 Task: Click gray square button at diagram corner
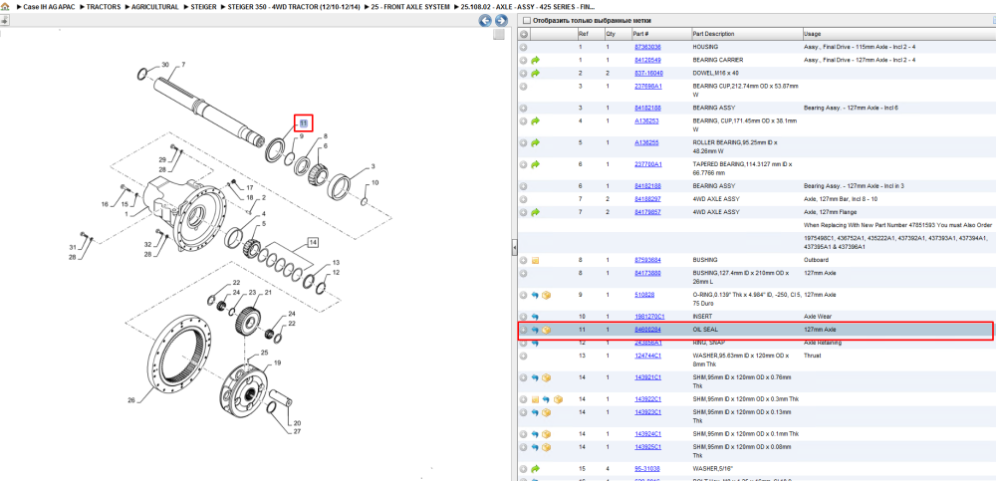click(499, 34)
